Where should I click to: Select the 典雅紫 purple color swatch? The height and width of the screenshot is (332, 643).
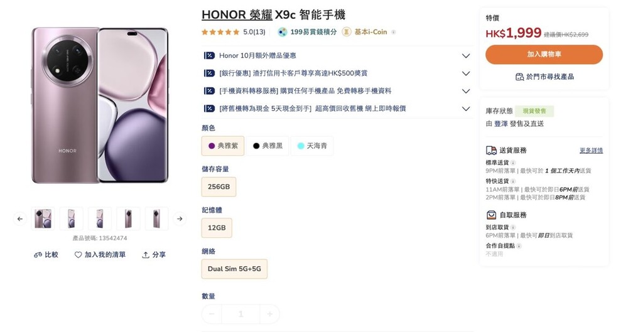point(223,146)
